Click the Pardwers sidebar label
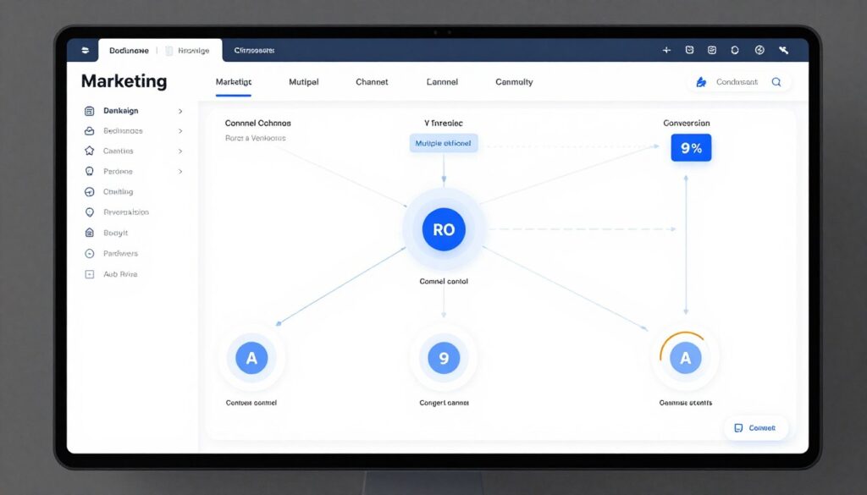The height and width of the screenshot is (495, 867). (120, 254)
